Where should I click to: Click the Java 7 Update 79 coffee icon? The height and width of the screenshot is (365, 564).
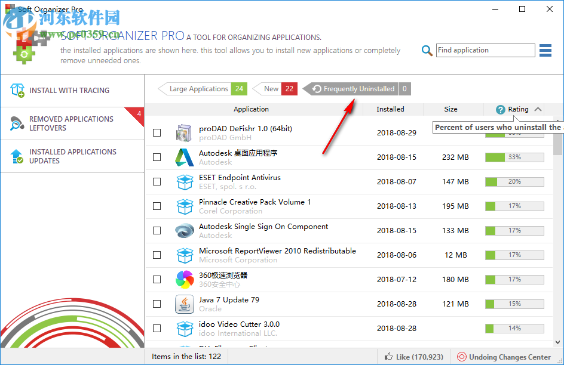[x=185, y=304]
